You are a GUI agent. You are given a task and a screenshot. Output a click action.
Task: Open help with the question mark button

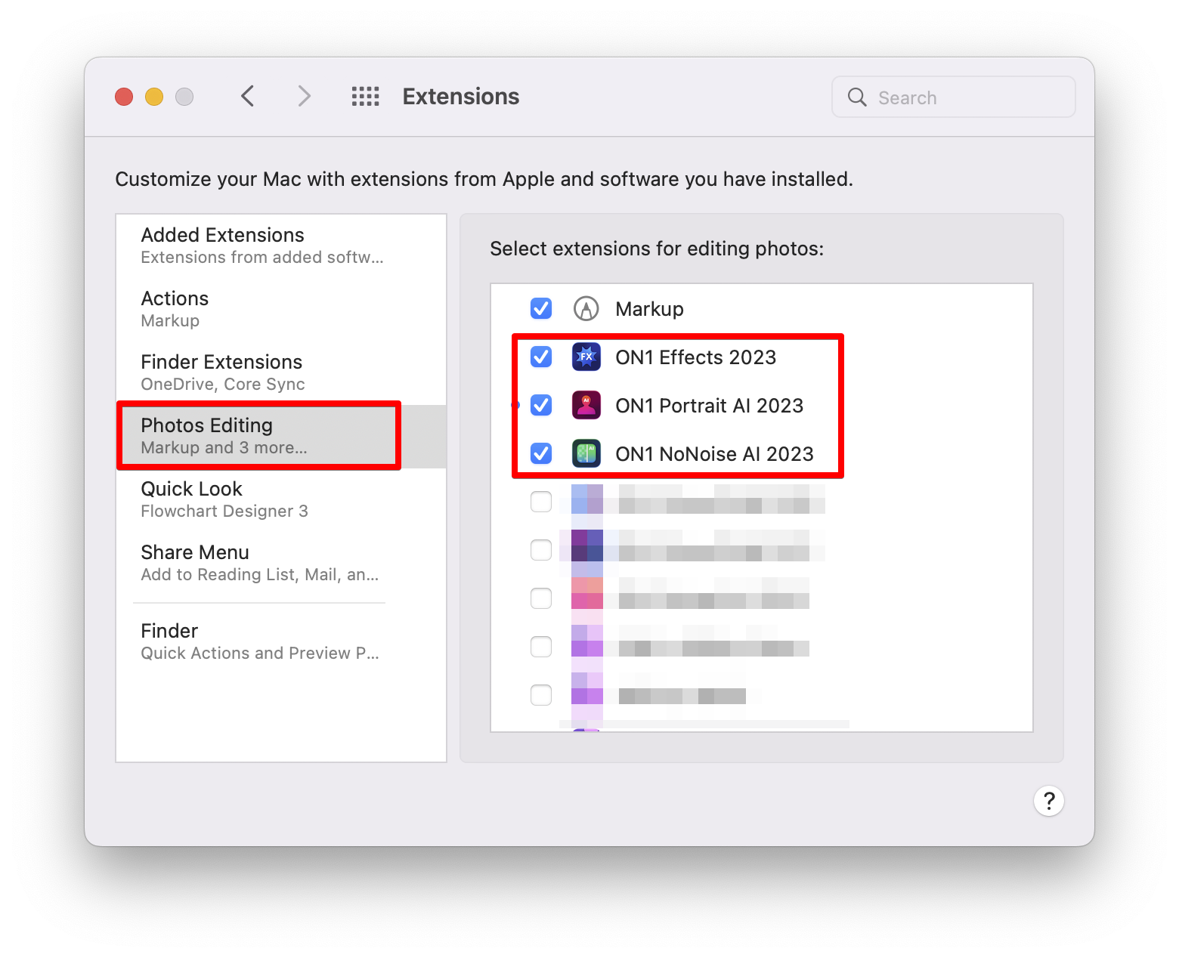coord(1048,801)
